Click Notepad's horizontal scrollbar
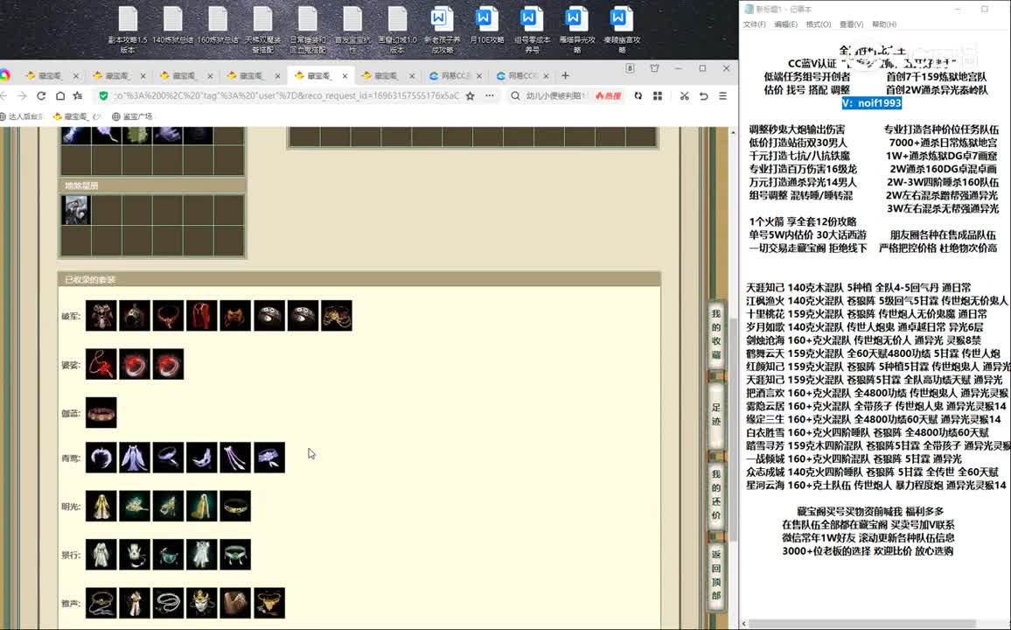 (x=862, y=624)
